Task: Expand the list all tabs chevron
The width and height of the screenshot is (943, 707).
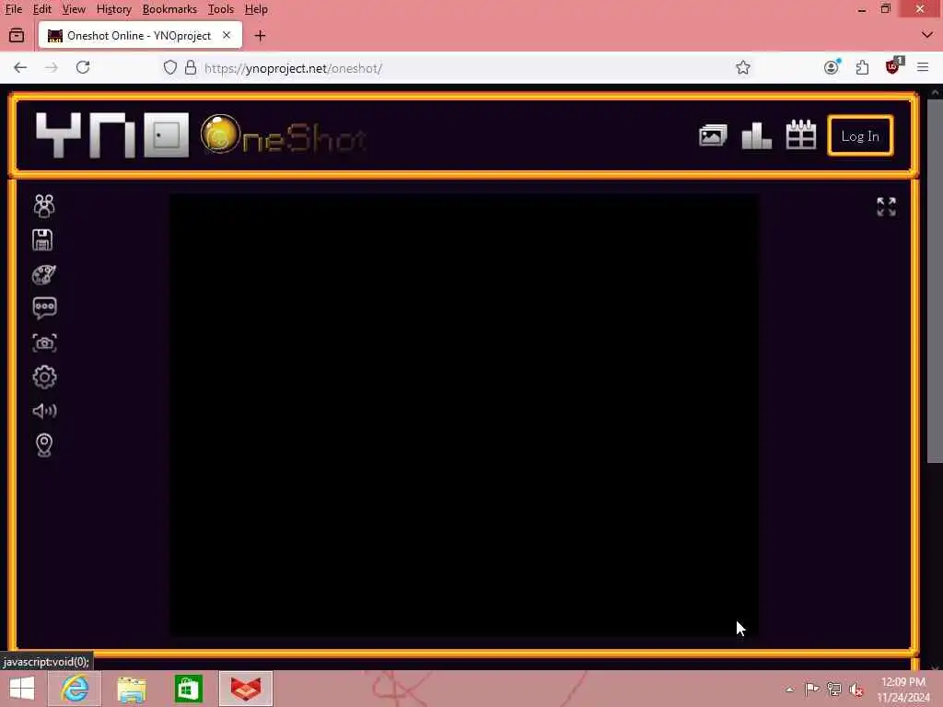Action: (x=926, y=36)
